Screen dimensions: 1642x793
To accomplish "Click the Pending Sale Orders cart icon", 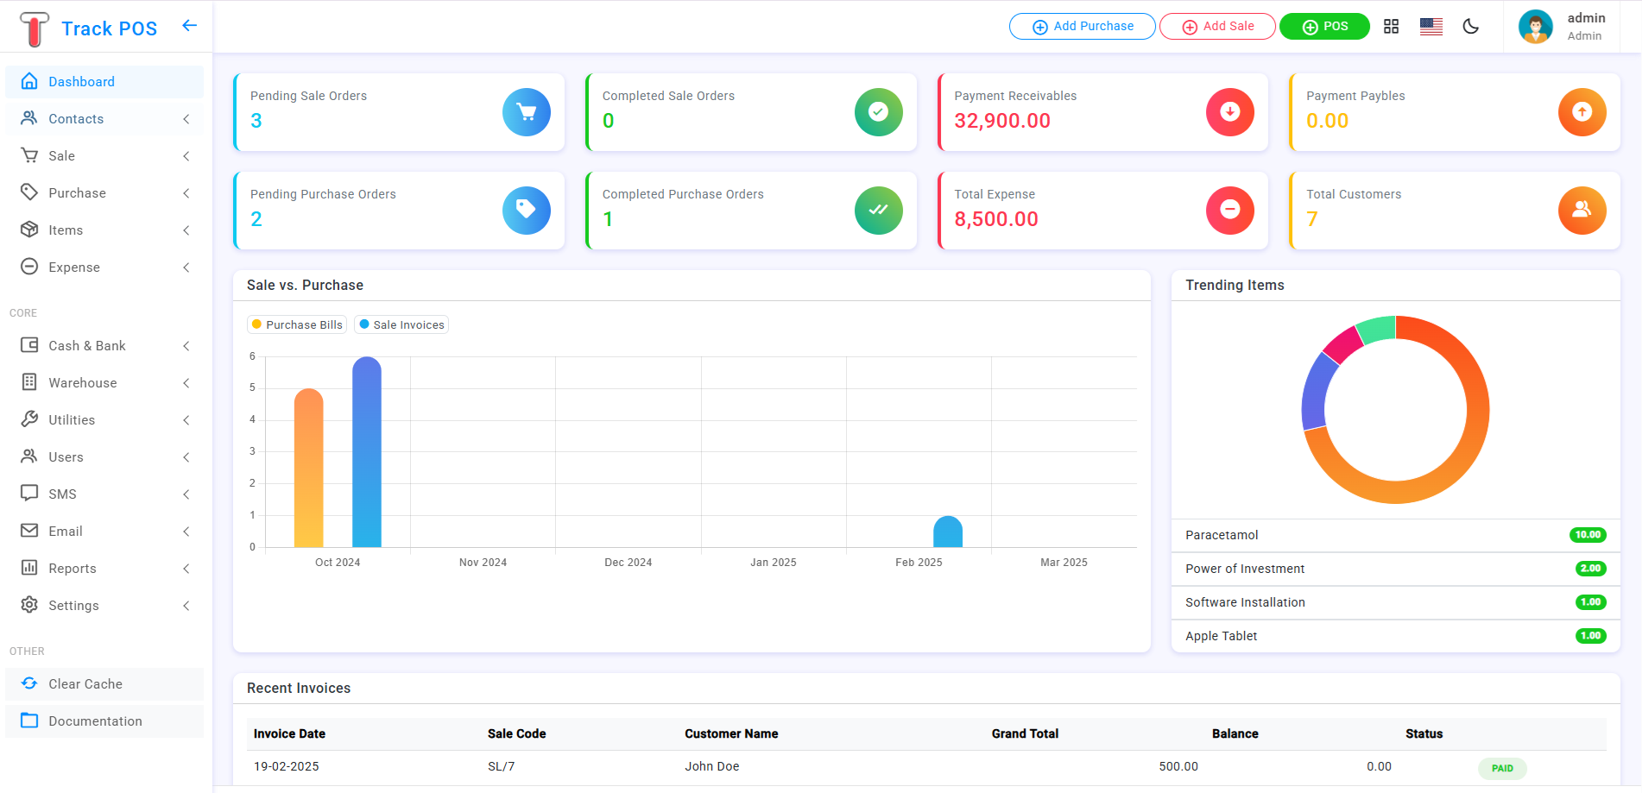I will coord(526,112).
